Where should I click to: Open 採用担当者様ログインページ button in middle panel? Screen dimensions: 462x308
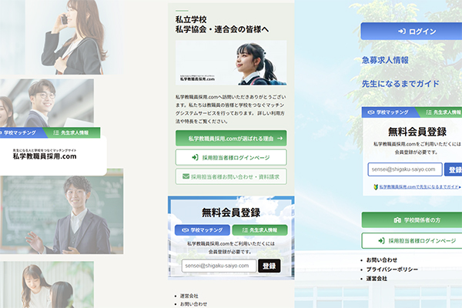pos(231,157)
